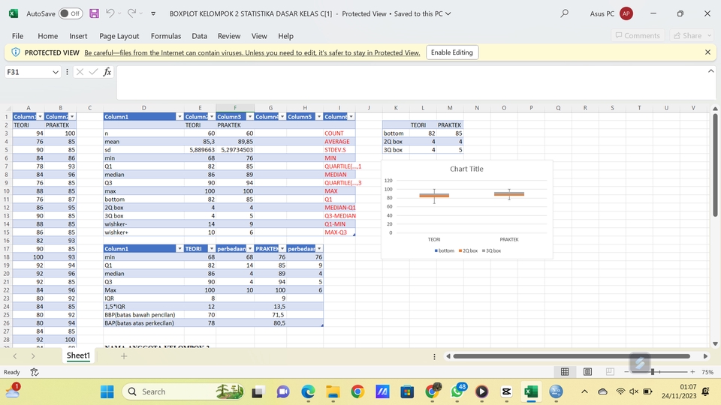Click the Zoom in plus button
The height and width of the screenshot is (405, 721).
pyautogui.click(x=692, y=372)
